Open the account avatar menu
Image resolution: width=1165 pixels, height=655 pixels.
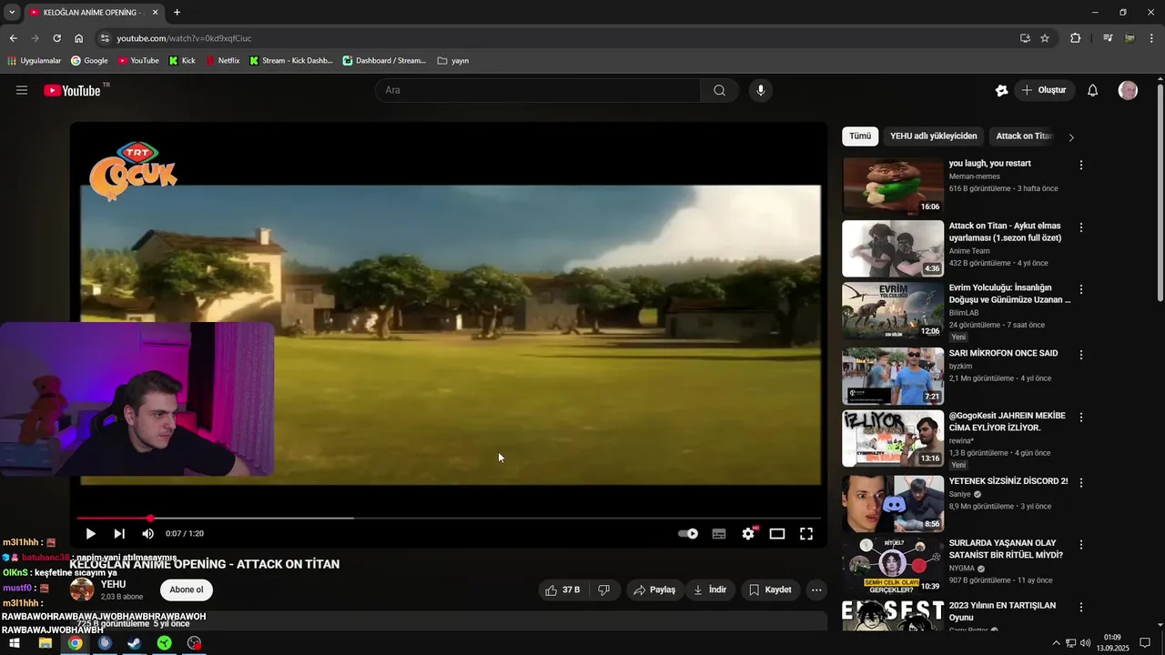click(x=1128, y=90)
